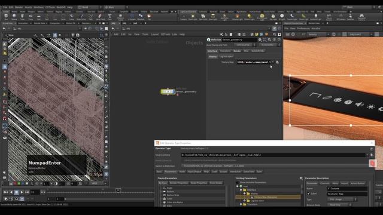
Task: Click the network editor search magnifier icon
Action: [x=275, y=35]
